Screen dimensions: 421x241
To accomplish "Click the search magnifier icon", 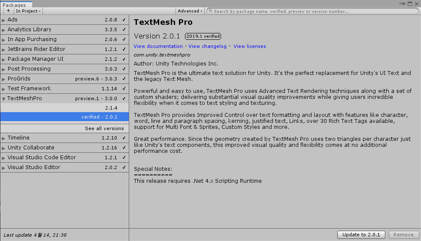I will [210, 11].
